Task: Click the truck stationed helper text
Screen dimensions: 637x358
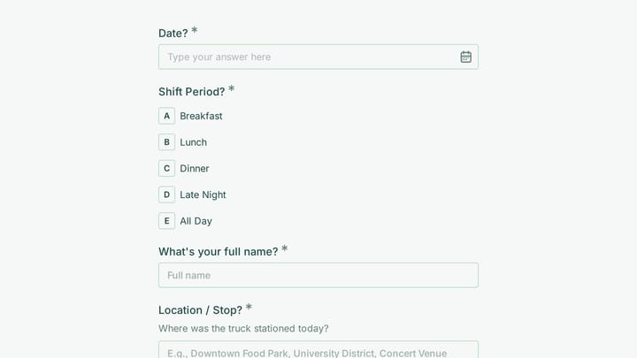Action: pos(243,328)
